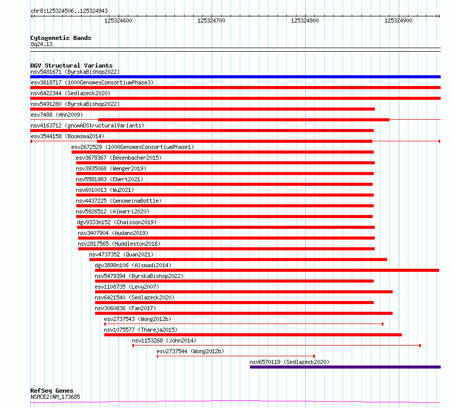The width and height of the screenshot is (455, 408).
Task: Open nsv6570119 (Sedlazeck2020) label
Action: (289, 362)
